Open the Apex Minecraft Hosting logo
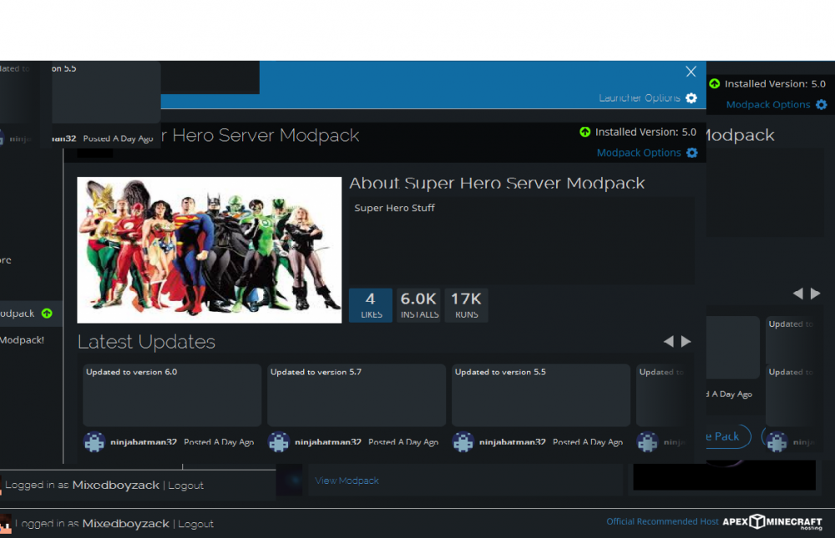This screenshot has height=538, width=835. 772,522
